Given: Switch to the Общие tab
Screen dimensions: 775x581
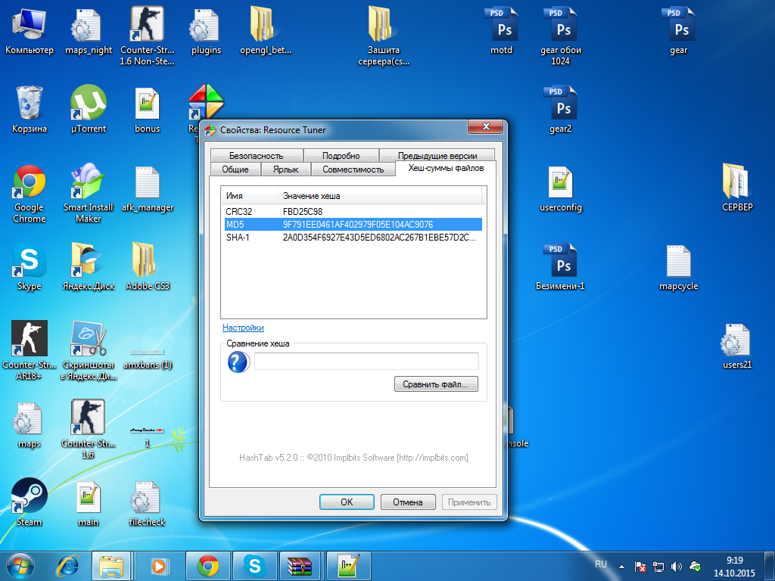Looking at the screenshot, I should coord(235,169).
